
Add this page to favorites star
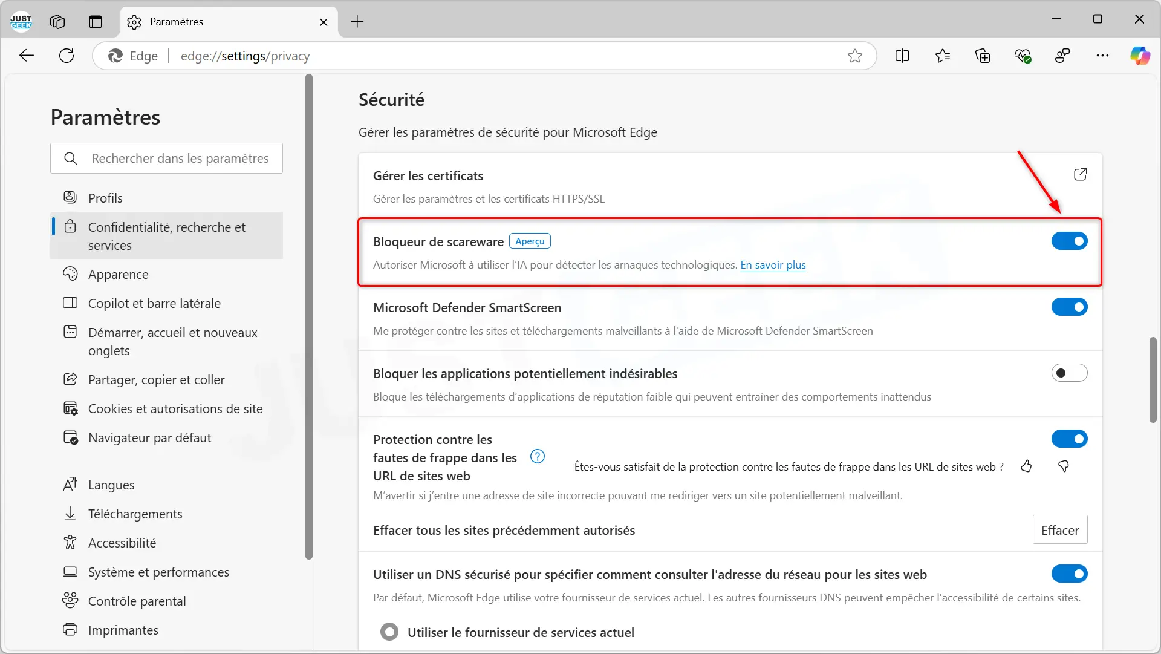pyautogui.click(x=854, y=56)
